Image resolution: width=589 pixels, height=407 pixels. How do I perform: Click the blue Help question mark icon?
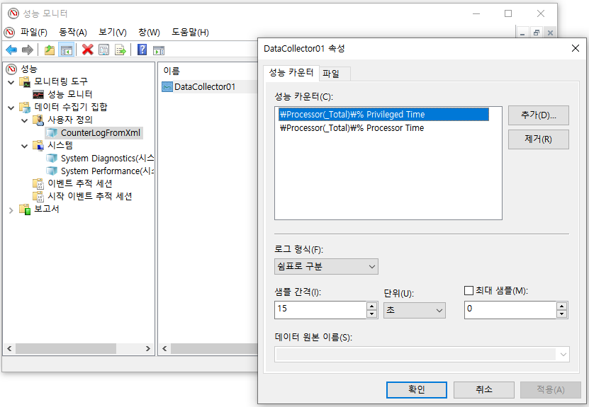tap(142, 50)
